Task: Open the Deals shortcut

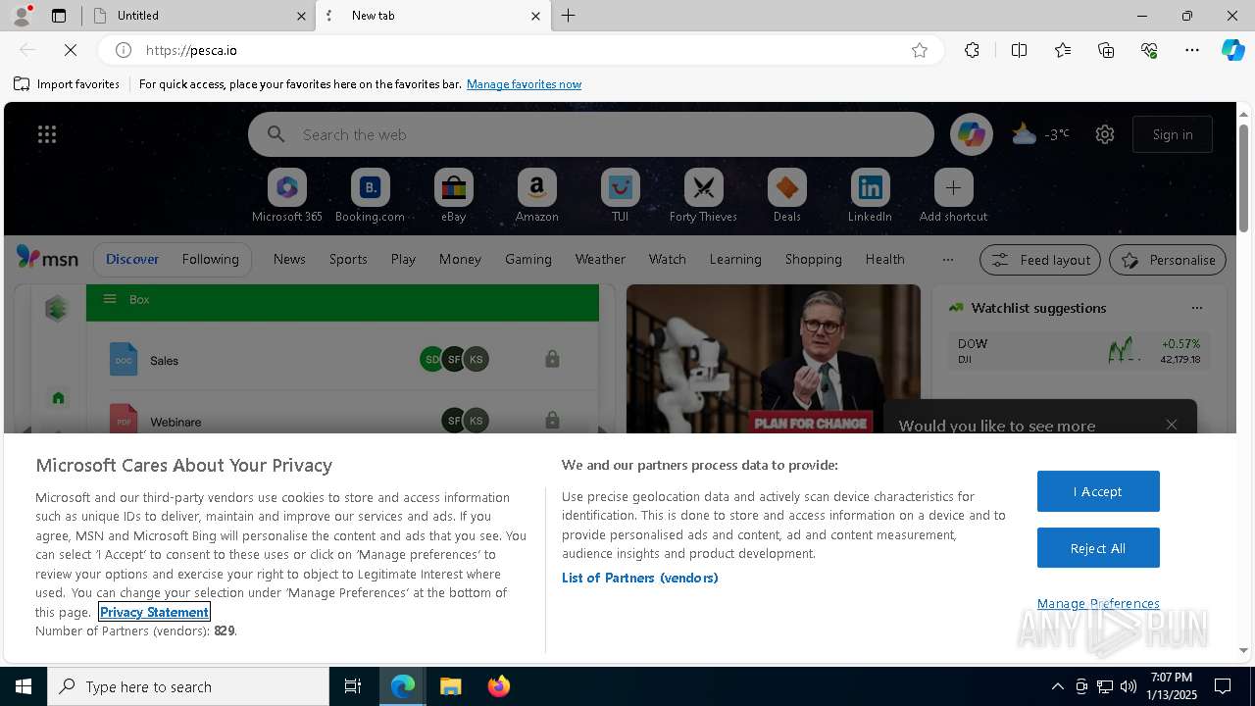Action: click(x=786, y=196)
